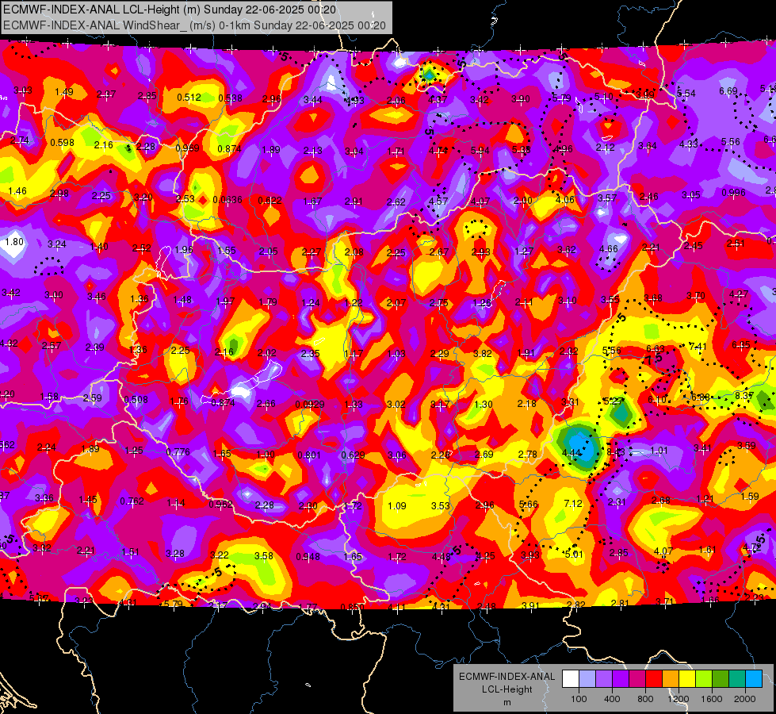Click the wind shear value 0.0929
Screen dimensions: 776x714
click(x=310, y=405)
